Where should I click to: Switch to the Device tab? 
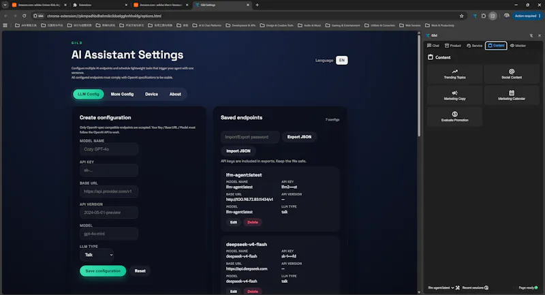click(151, 94)
